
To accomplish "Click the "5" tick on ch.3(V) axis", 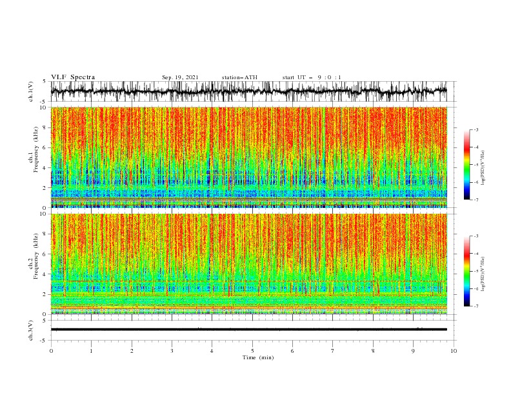I will 45,321.
